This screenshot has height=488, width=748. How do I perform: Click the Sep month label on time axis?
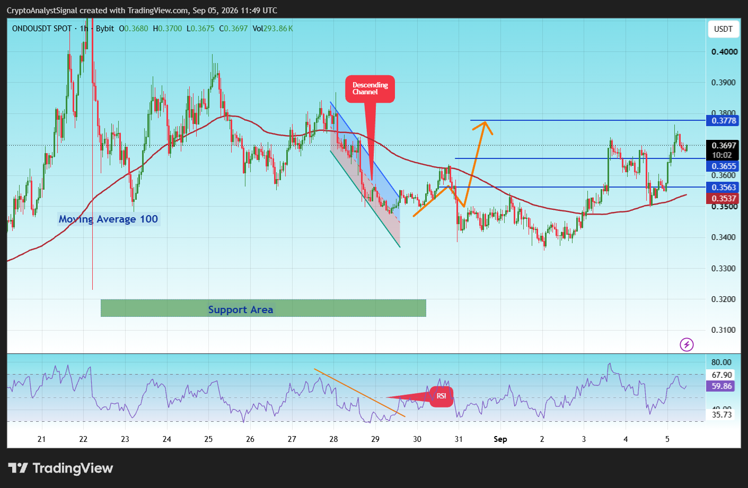pos(500,439)
